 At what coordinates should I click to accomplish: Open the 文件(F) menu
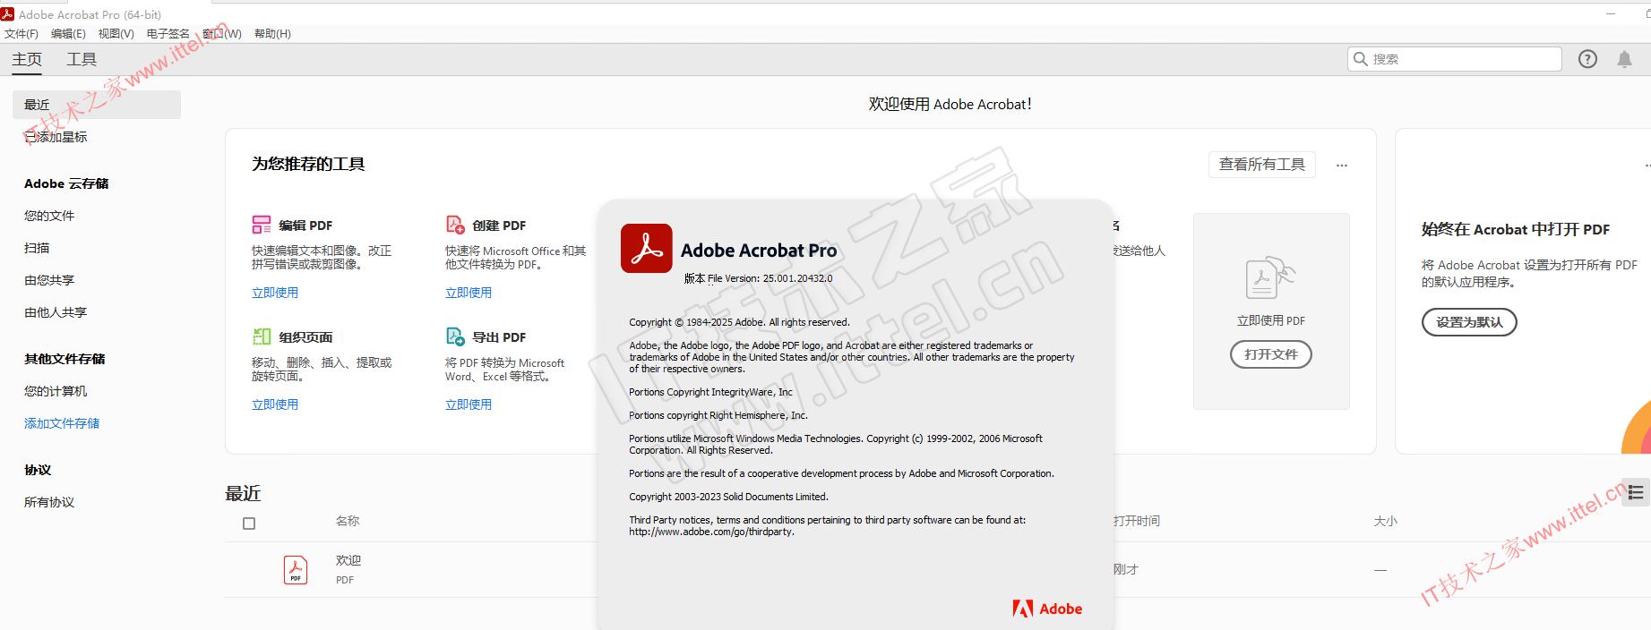pyautogui.click(x=21, y=34)
